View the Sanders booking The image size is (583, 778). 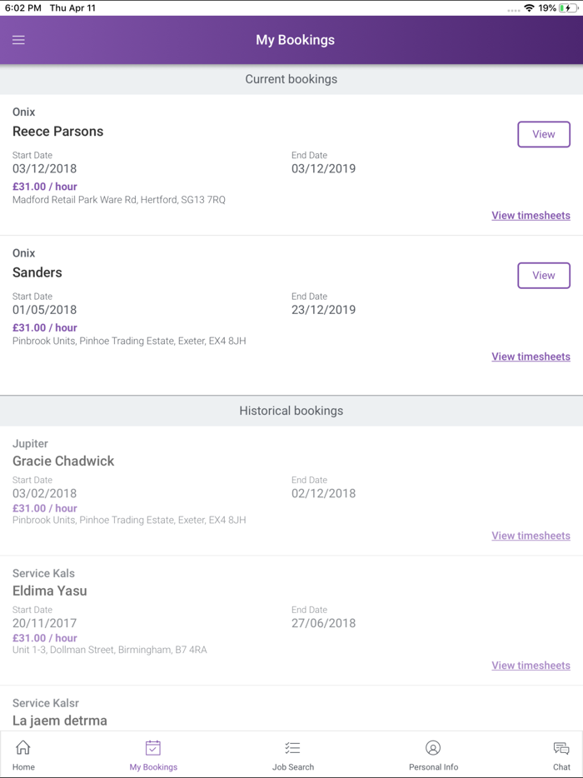[x=543, y=276]
